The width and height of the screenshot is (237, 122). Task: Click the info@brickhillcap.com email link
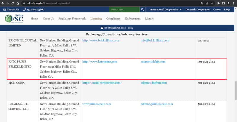pyautogui.click(x=155, y=41)
